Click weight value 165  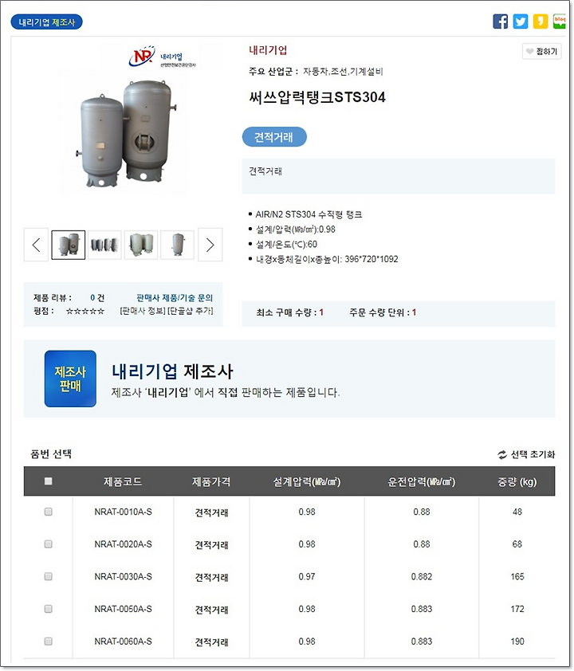click(x=517, y=576)
